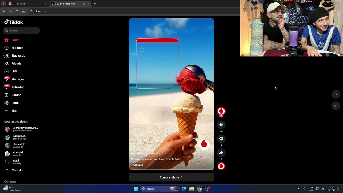Viewport: 343px width, 193px height.
Task: View site information for tiktok.com
Action: click(x=31, y=11)
